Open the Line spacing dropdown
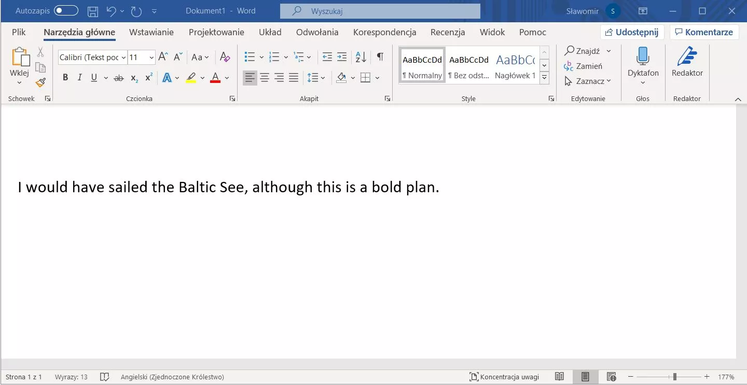The image size is (747, 385). point(316,78)
